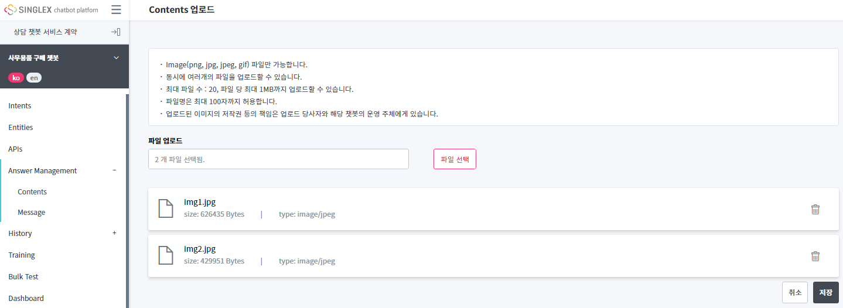Viewport: 843px width, 308px height.
Task: Open the Intents menu
Action: click(20, 106)
